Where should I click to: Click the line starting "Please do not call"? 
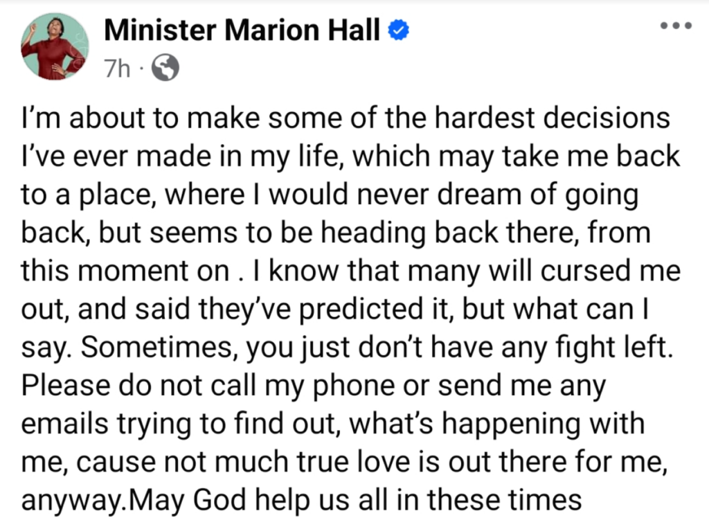[x=314, y=386]
